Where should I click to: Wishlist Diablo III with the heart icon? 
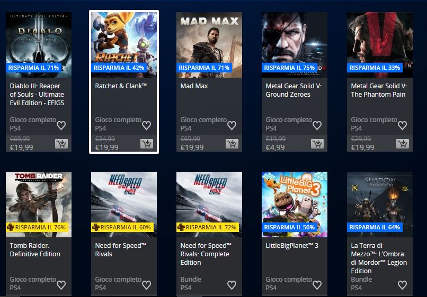point(61,125)
